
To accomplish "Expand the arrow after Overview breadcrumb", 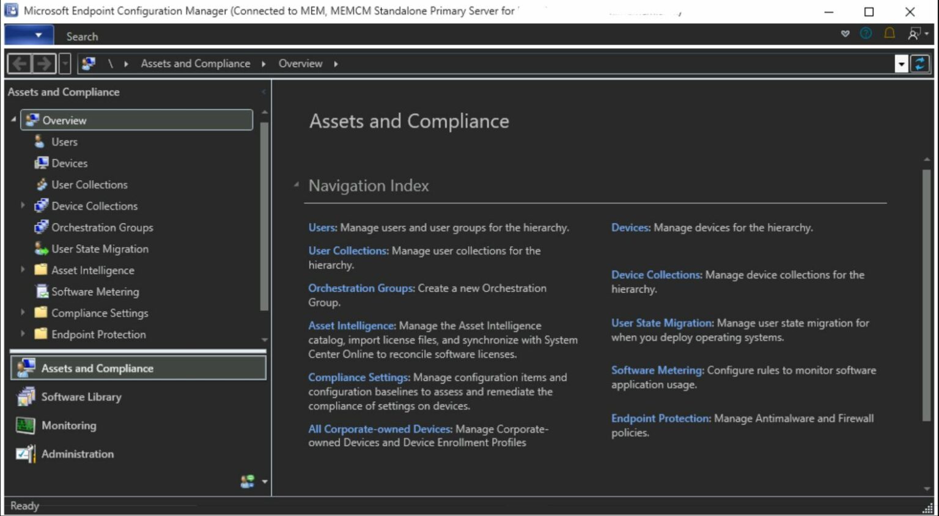I will click(x=336, y=64).
